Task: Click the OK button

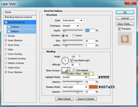Action: click(x=125, y=13)
